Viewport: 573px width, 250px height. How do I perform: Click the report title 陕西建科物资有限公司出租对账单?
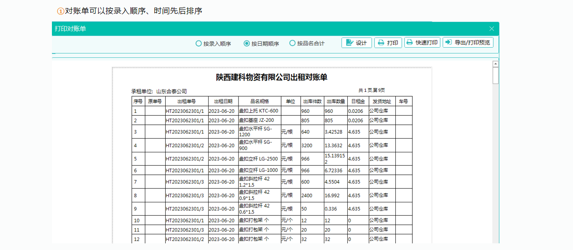[271, 77]
